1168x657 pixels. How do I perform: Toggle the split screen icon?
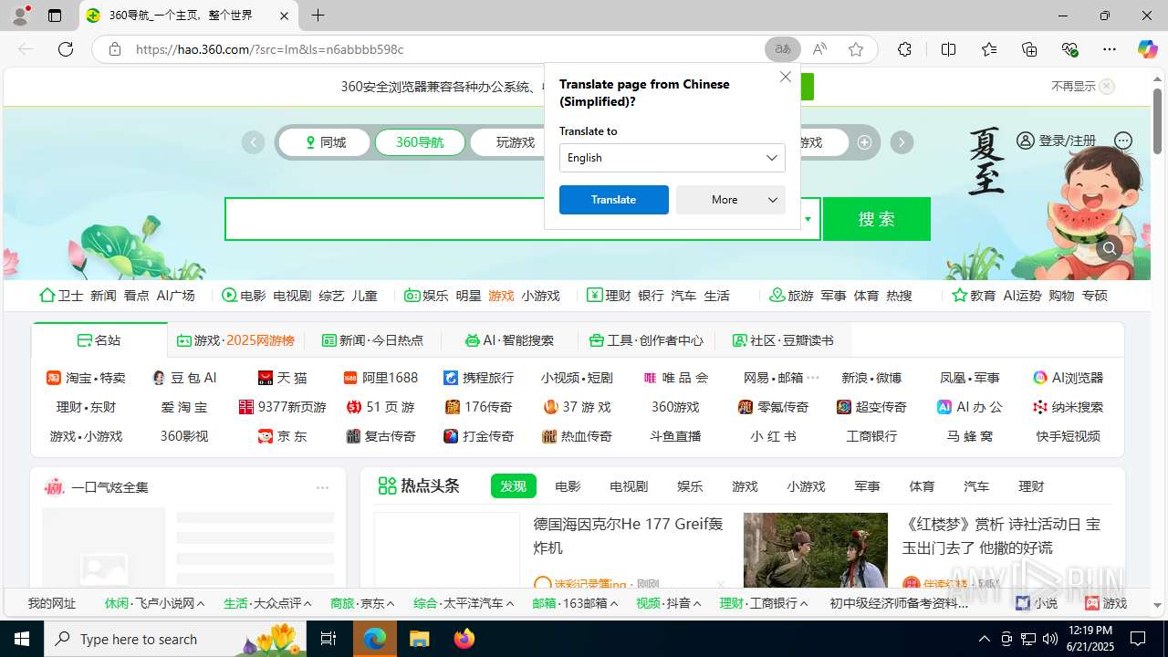[948, 49]
